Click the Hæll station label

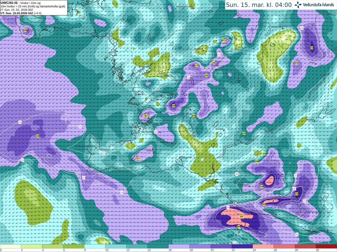tap(238, 140)
